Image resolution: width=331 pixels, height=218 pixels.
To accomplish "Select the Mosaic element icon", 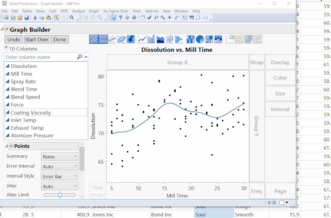I will coord(218,39).
